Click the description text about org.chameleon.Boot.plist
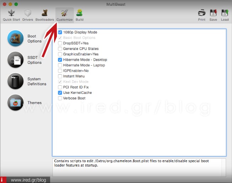232x183 pixels. pyautogui.click(x=131, y=163)
